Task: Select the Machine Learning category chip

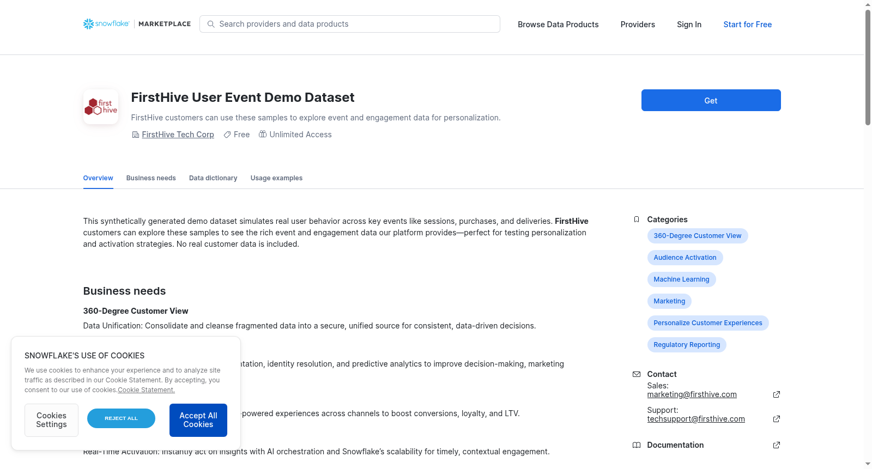Action: click(x=681, y=279)
